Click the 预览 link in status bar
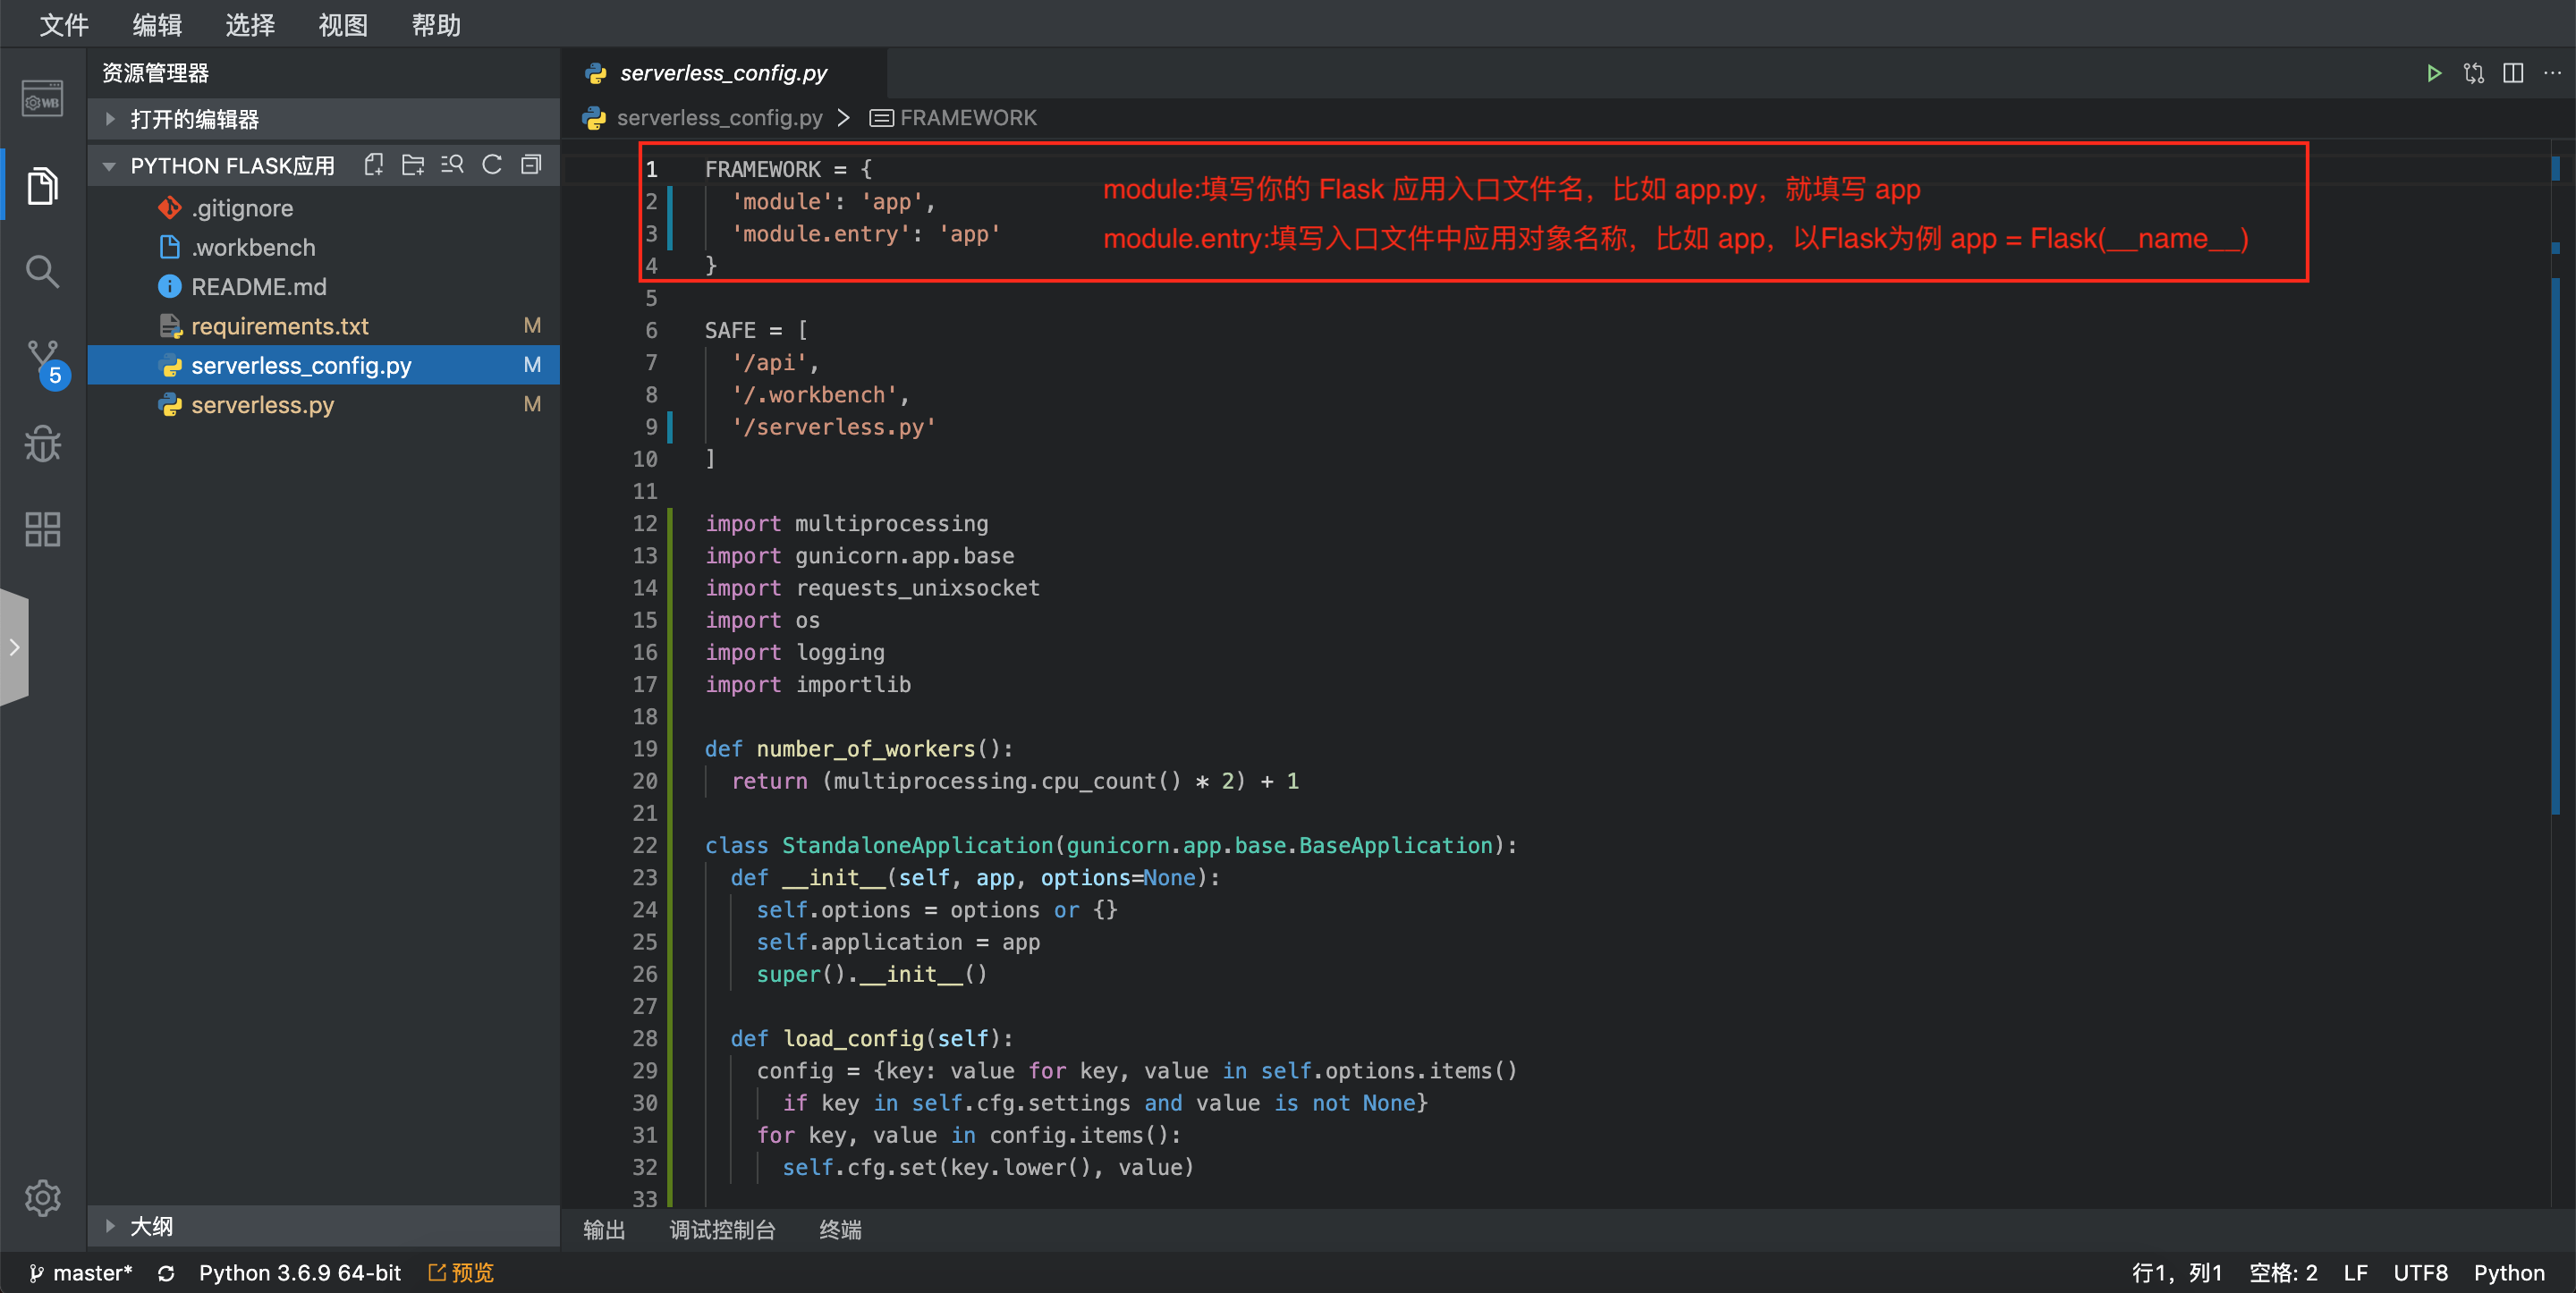The image size is (2576, 1293). 462,1272
